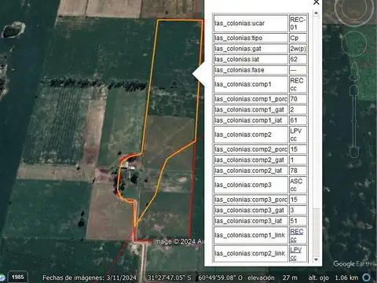Click the las_colonias:comp2_porc label cell

(x=251, y=149)
